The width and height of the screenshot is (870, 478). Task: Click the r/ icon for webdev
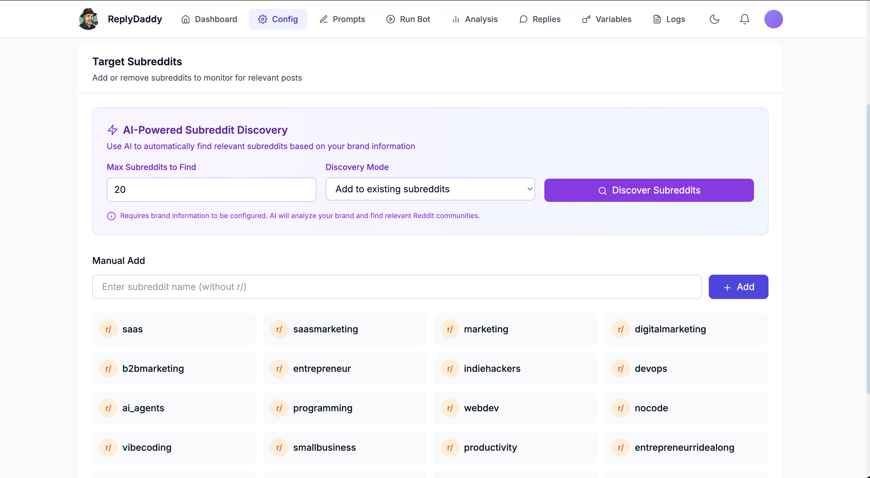click(450, 408)
